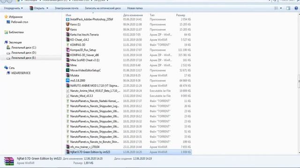
Task: Select Сеть in the navigation pane
Action: pyautogui.click(x=12, y=68)
